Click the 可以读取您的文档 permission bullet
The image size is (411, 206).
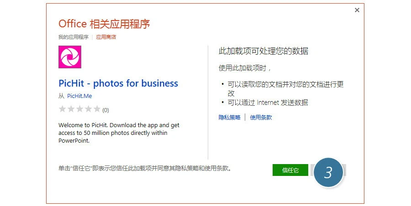(285, 89)
